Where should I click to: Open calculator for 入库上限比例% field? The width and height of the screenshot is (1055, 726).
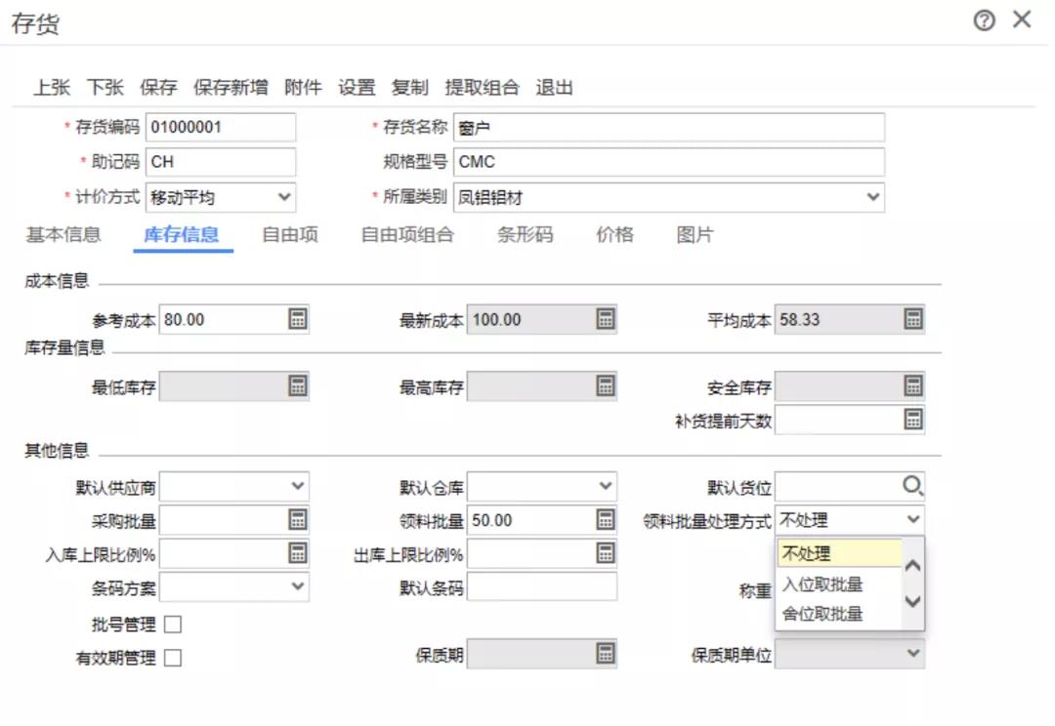(298, 553)
